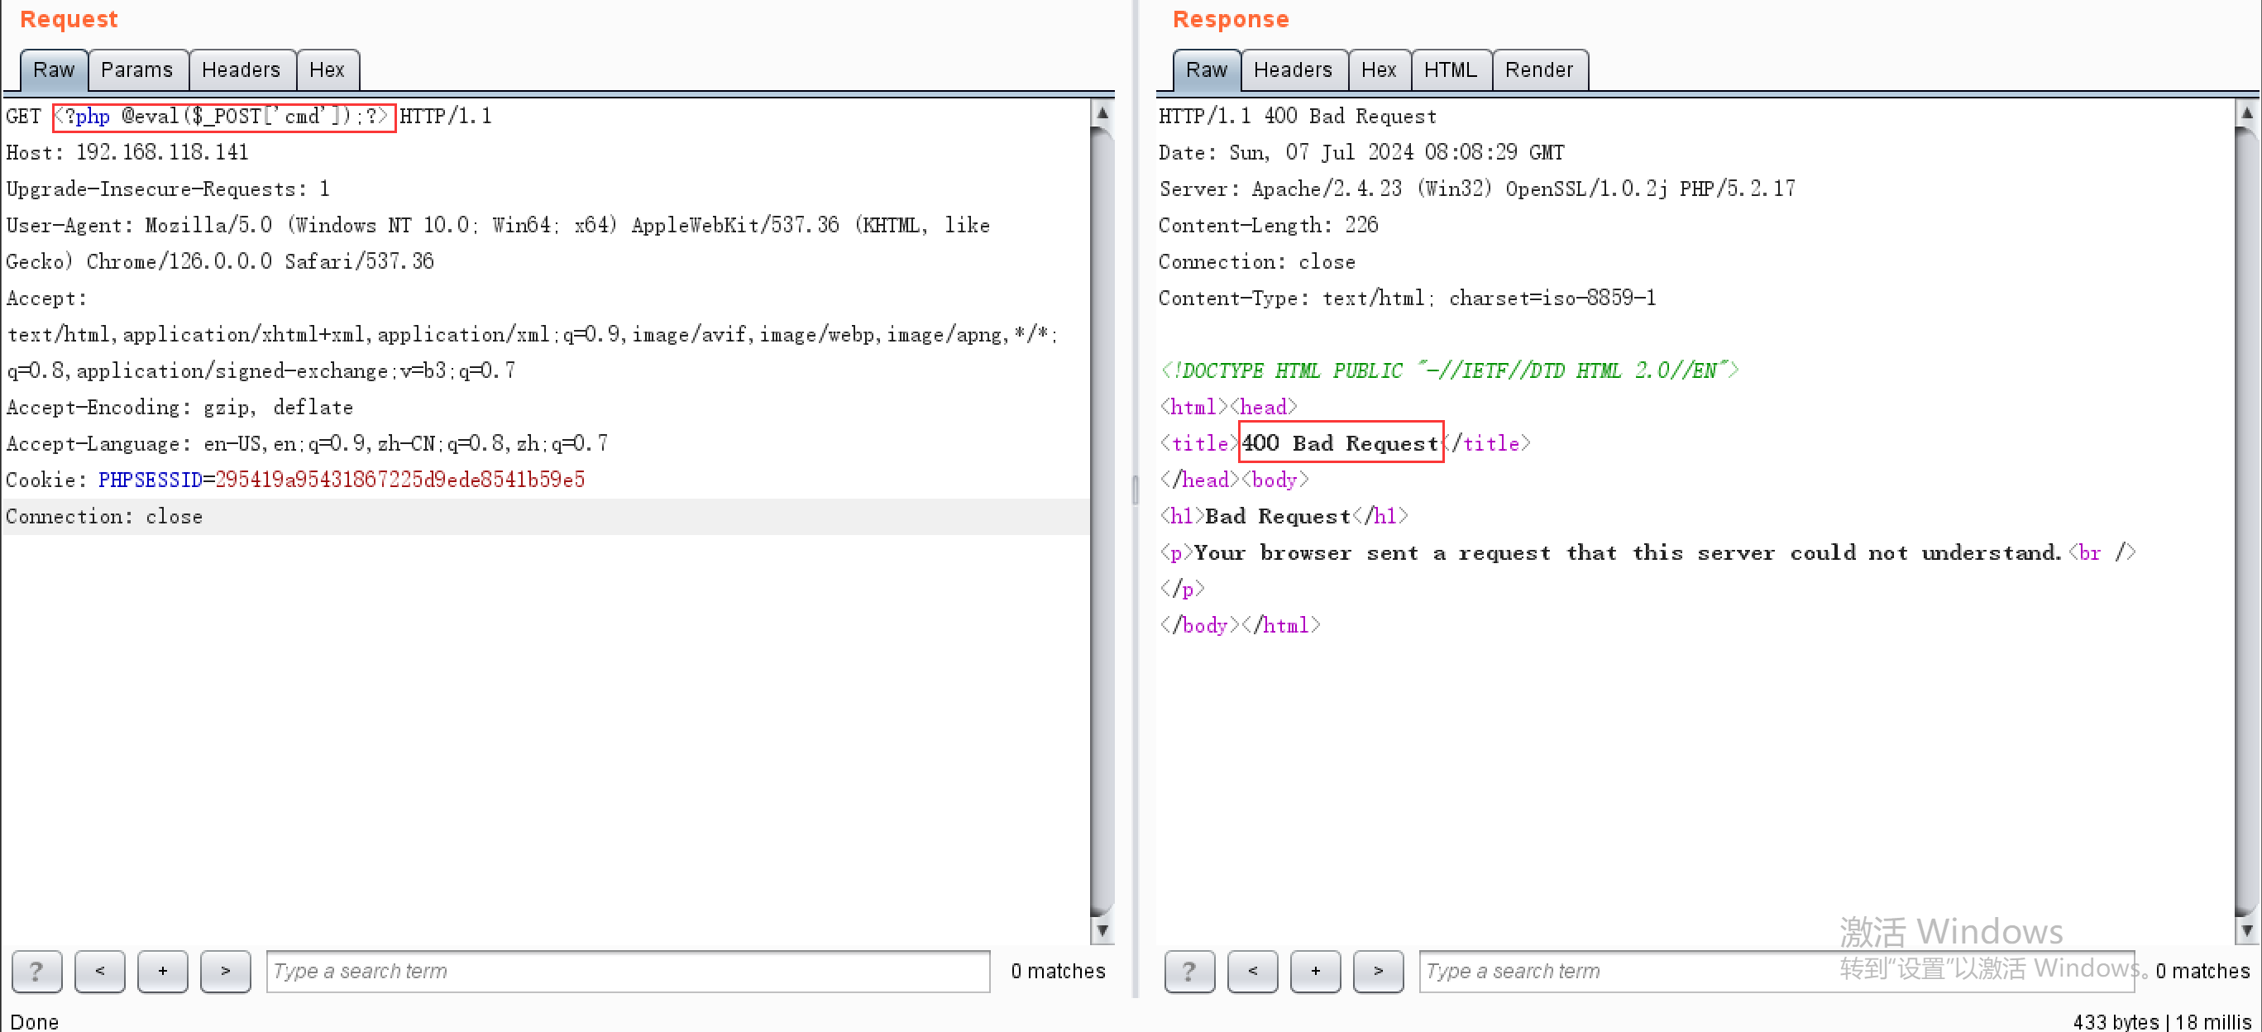Go to next match in Request
Screen dimensions: 2262x1032
pyautogui.click(x=226, y=971)
